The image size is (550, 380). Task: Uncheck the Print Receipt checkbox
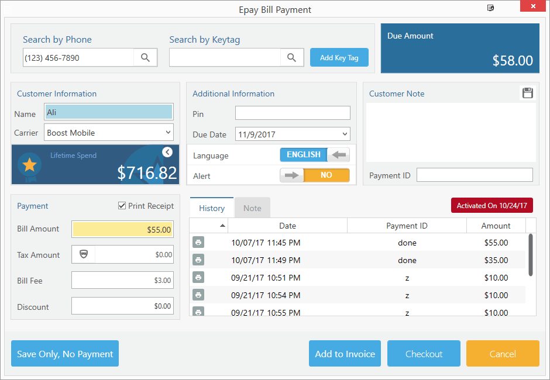(122, 206)
